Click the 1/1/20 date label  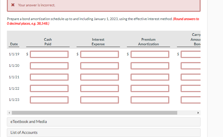tap(14, 66)
